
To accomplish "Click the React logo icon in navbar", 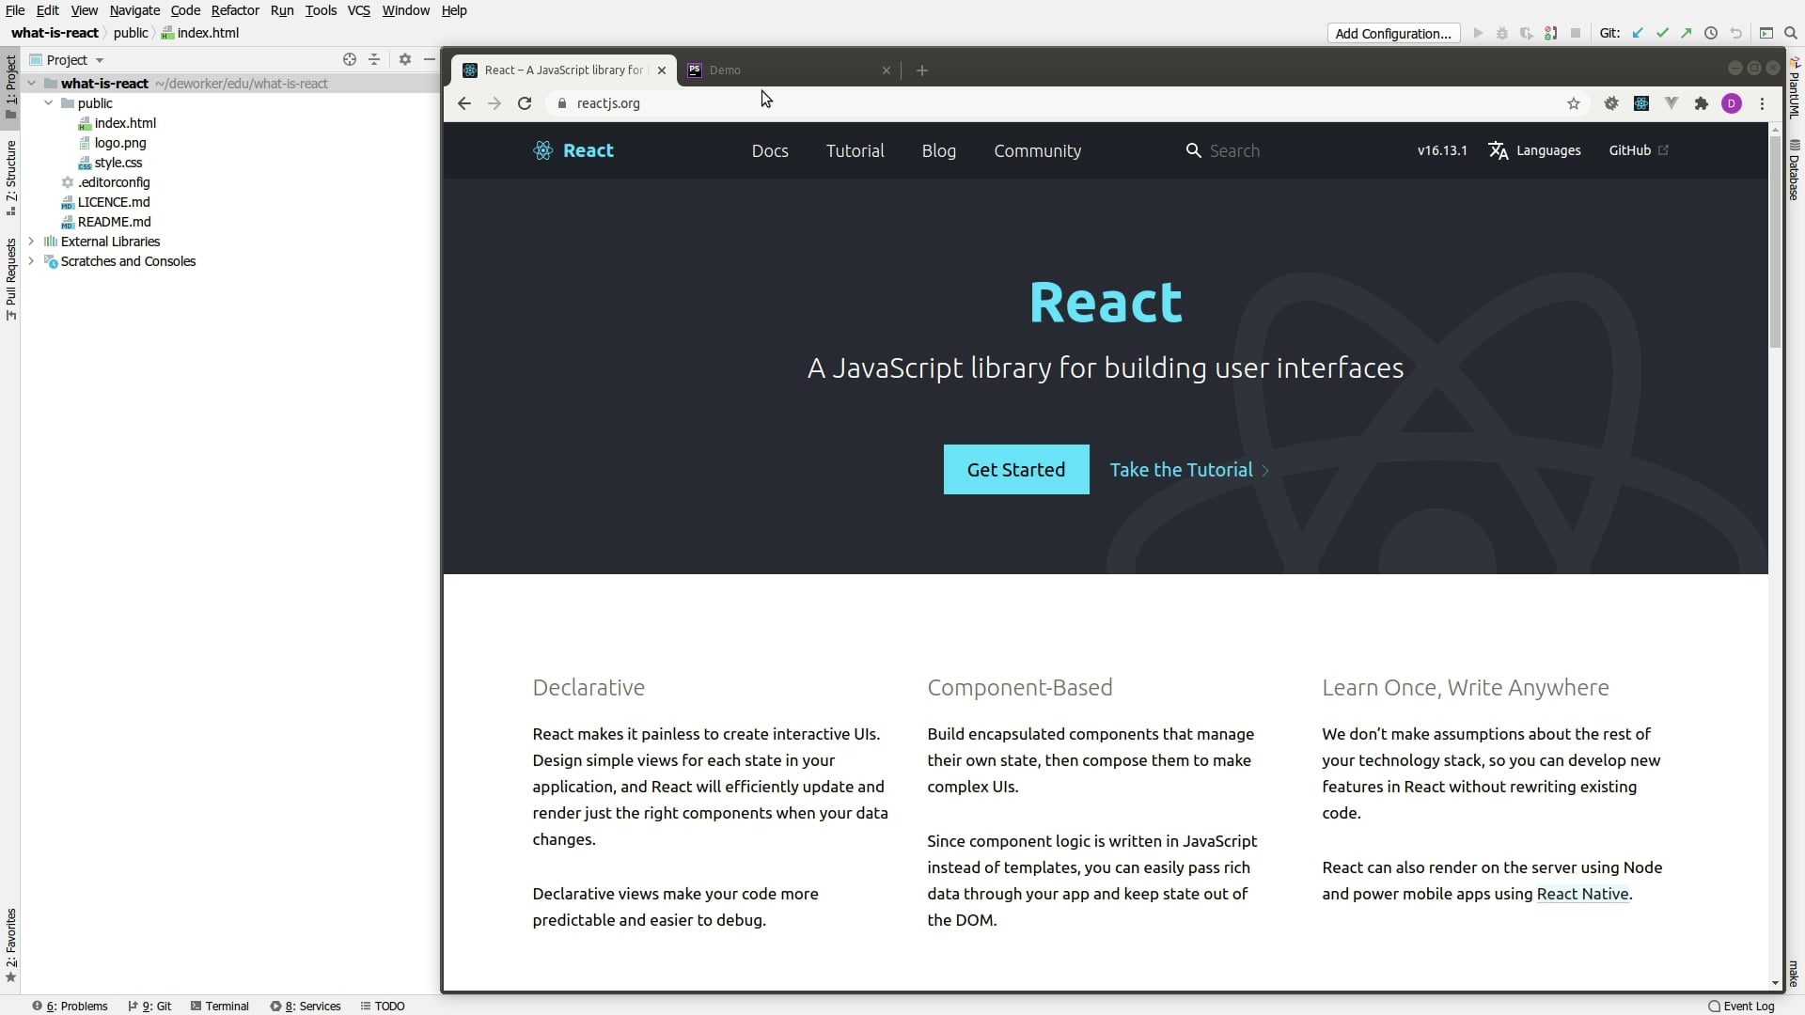I will 541,150.
